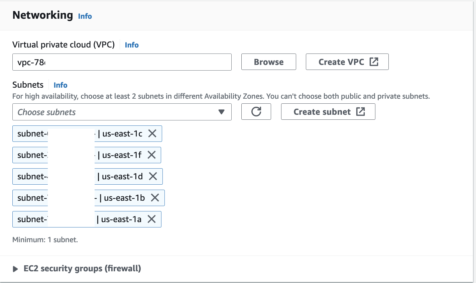Open the Choose subnets dropdown

coord(122,112)
